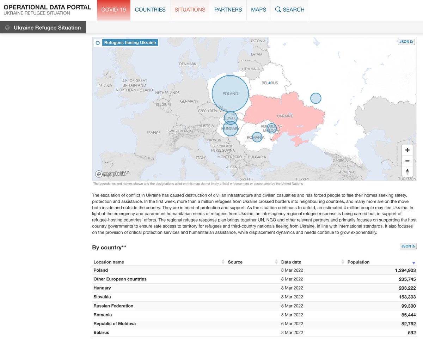The image size is (423, 345).
Task: Go to Operational Data Portal home title
Action: tap(47, 7)
